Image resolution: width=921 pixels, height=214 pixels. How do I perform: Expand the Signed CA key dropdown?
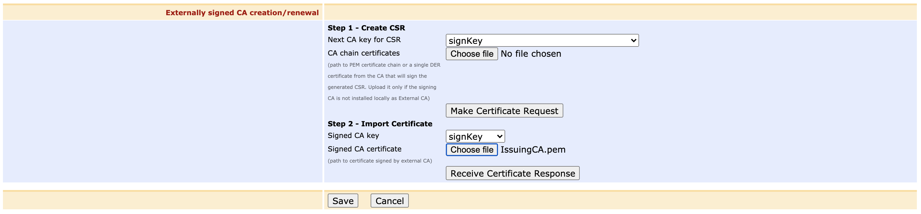pyautogui.click(x=475, y=136)
